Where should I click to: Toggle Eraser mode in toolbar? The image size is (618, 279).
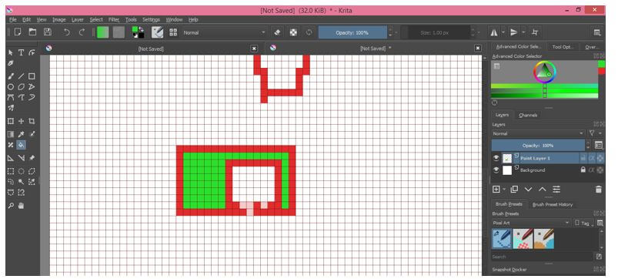coord(277,32)
